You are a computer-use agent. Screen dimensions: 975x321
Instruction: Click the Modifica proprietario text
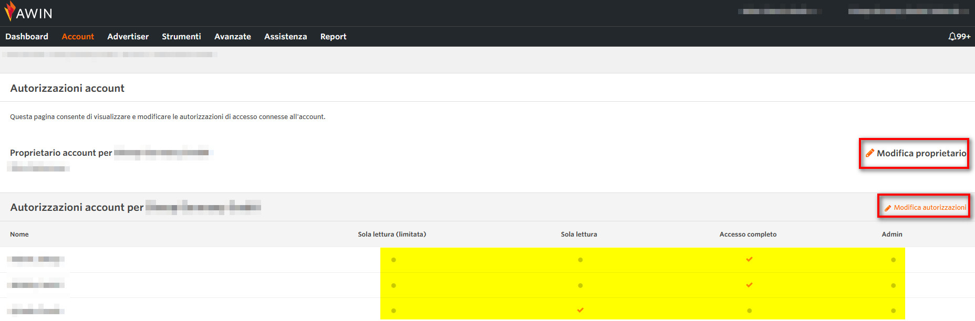point(921,153)
